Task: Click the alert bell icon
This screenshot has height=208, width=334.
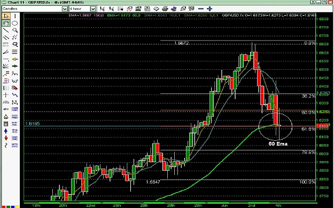Action: [x=6, y=117]
